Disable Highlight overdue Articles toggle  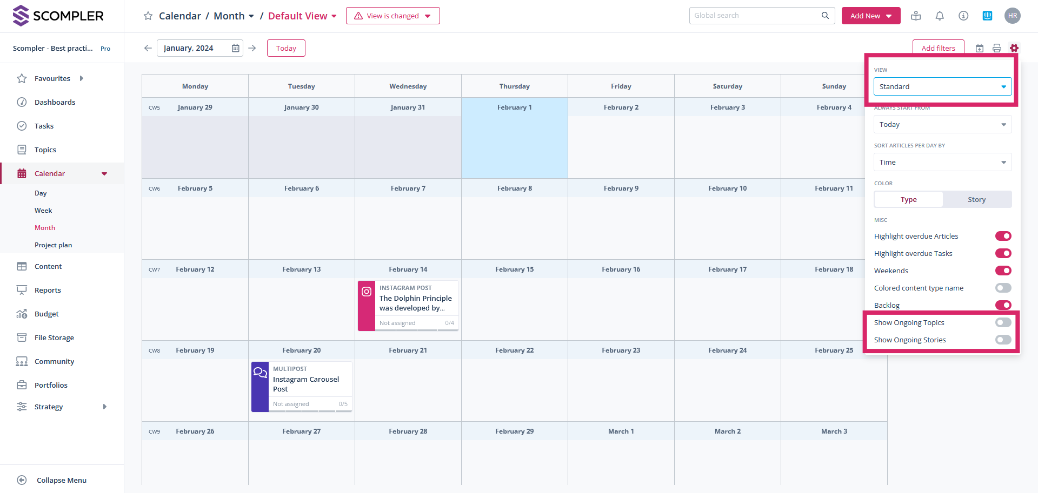(1003, 236)
